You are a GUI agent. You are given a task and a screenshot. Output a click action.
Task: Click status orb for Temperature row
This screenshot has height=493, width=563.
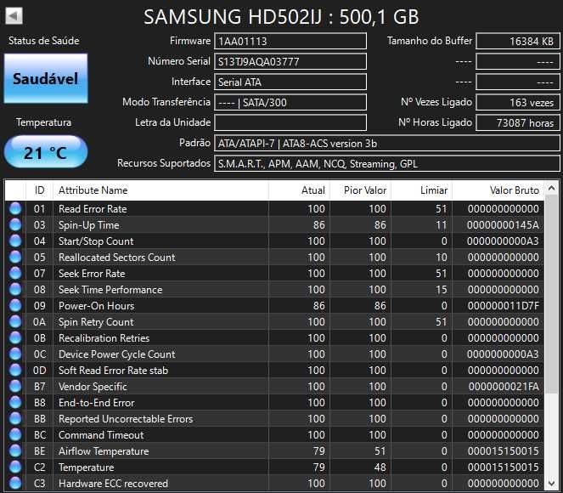[x=15, y=467]
